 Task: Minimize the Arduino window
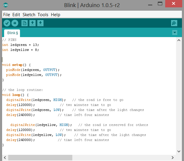(x=150, y=5)
